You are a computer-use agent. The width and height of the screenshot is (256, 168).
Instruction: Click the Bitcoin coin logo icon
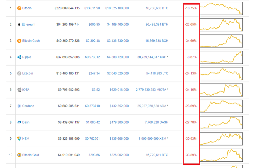pos(19,8)
